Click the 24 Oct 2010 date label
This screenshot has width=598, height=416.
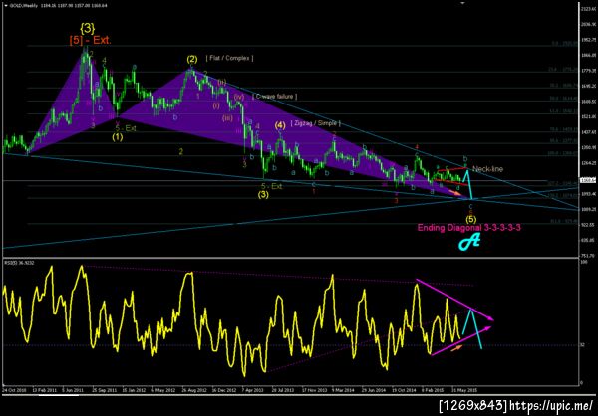tap(13, 390)
